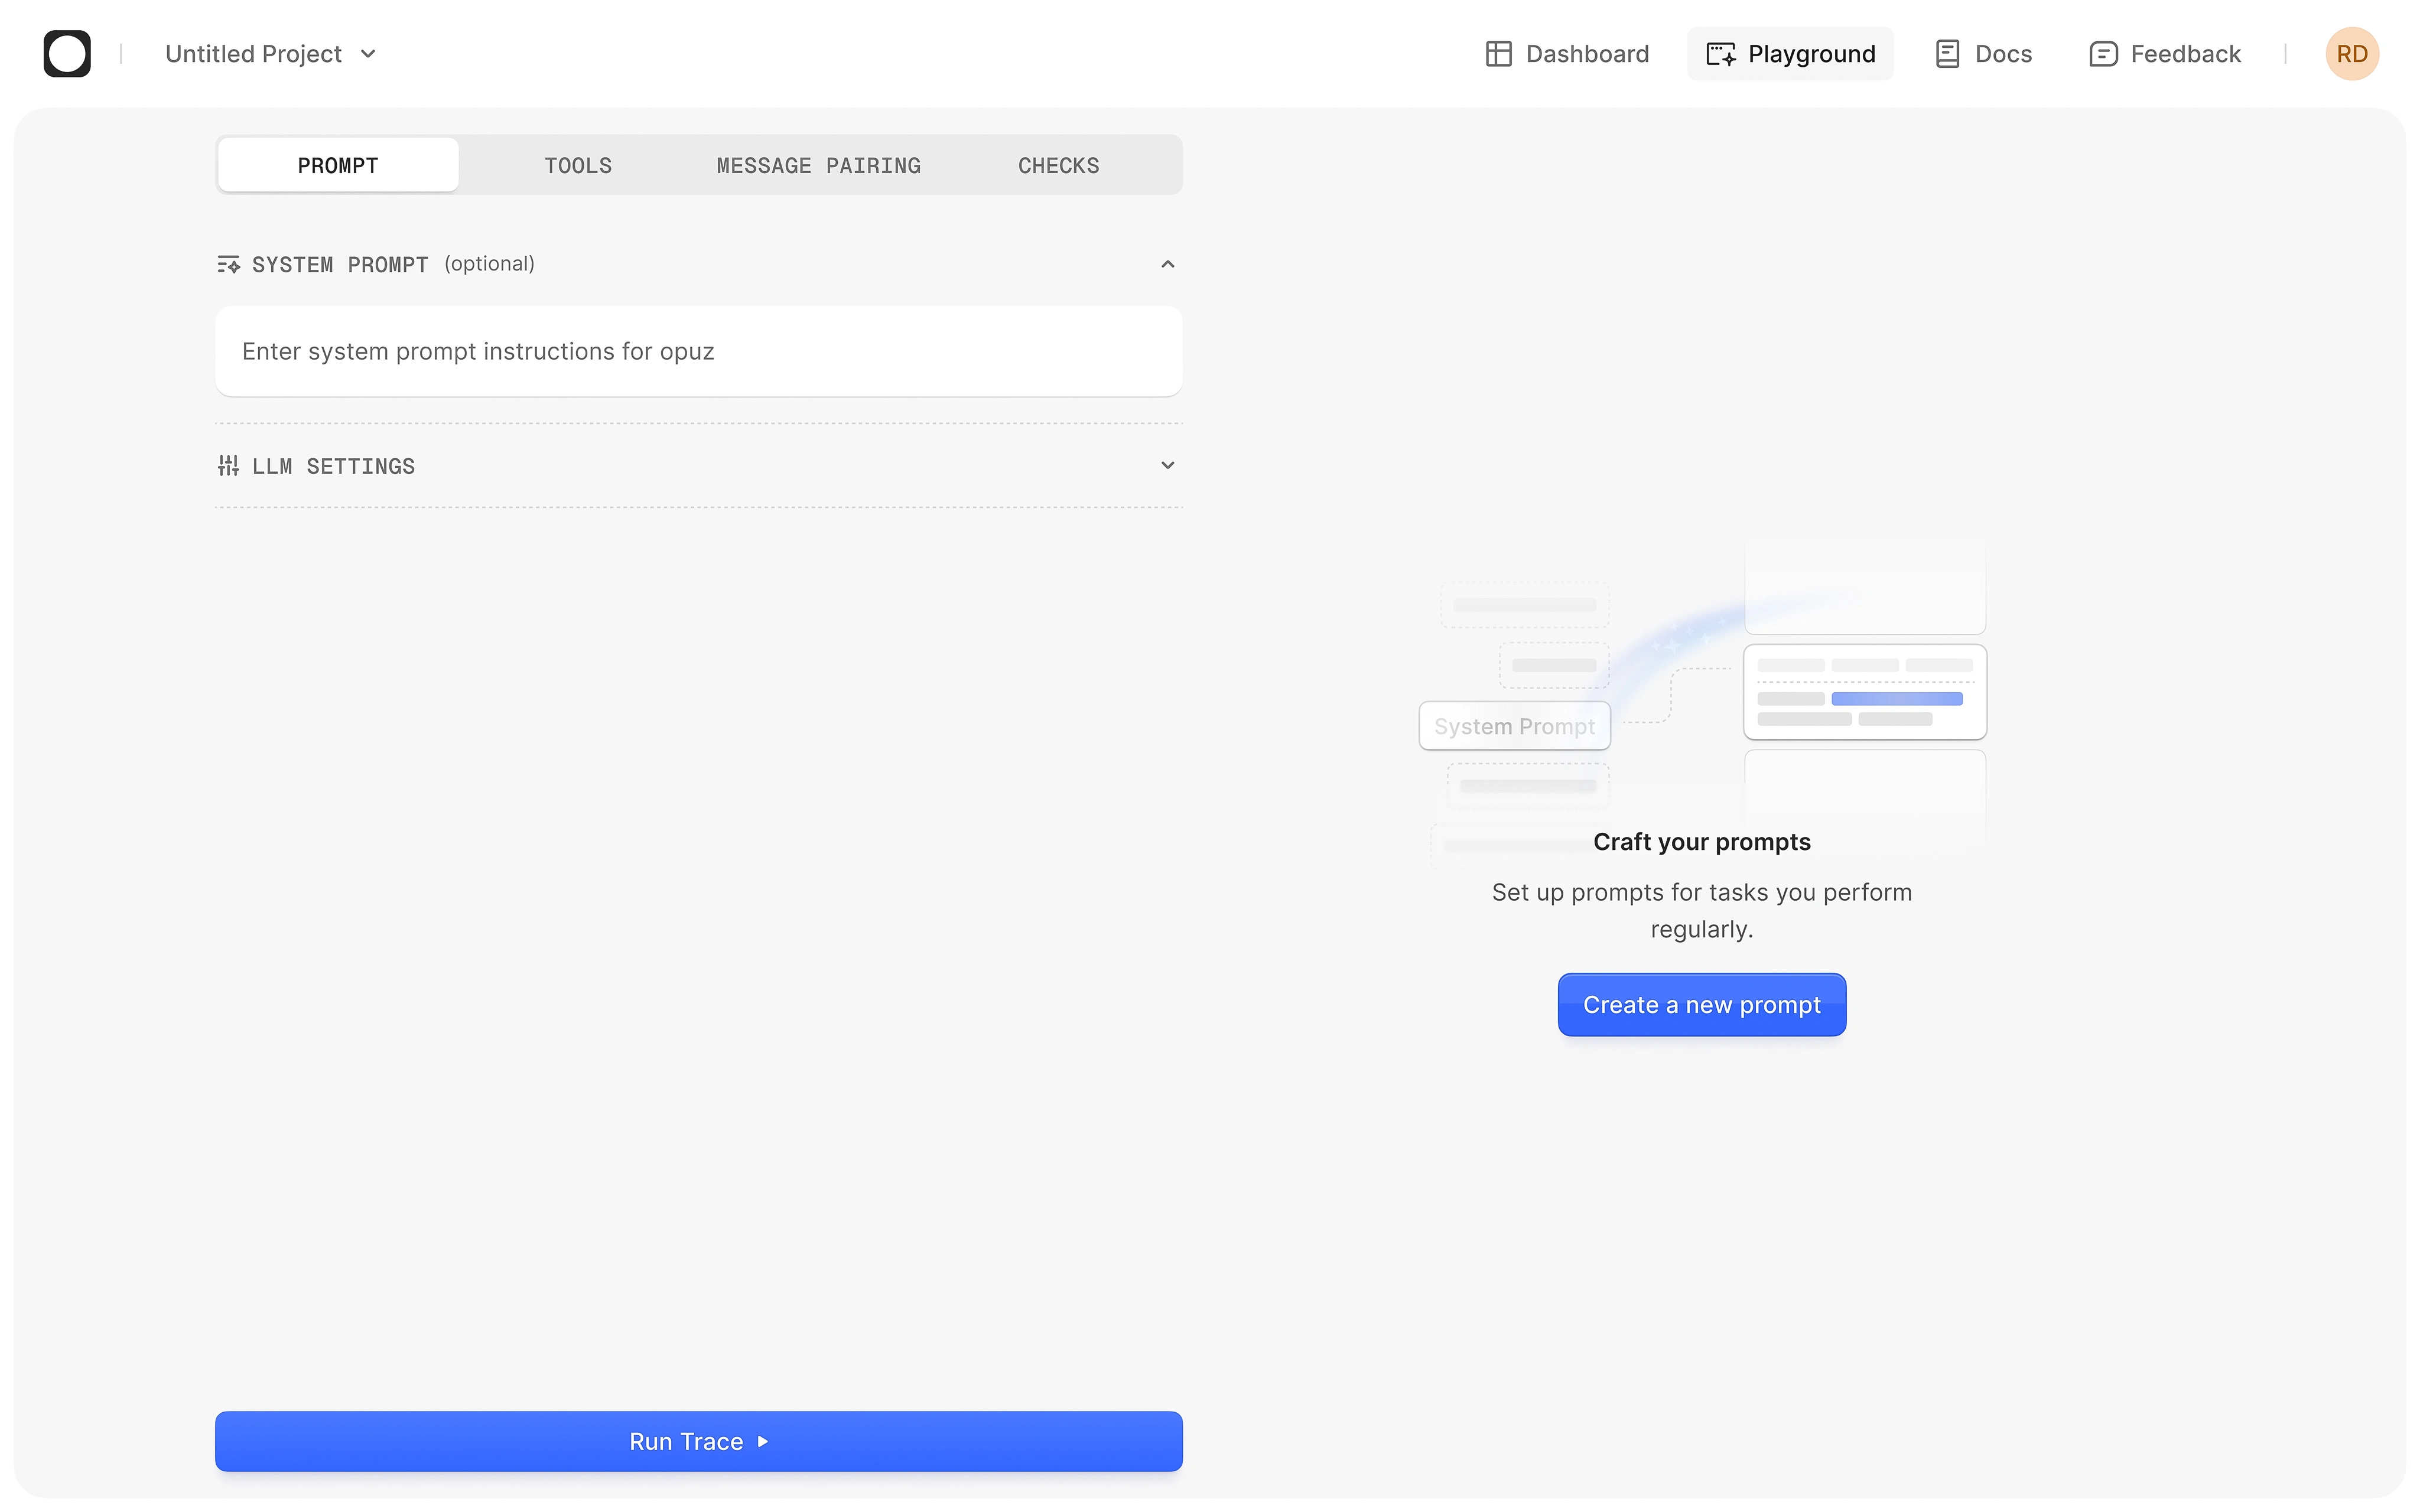The width and height of the screenshot is (2420, 1512).
Task: Go to the Dashboard page
Action: [x=1586, y=54]
